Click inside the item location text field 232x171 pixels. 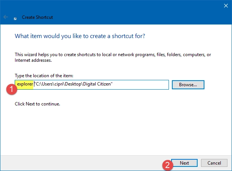point(92,85)
